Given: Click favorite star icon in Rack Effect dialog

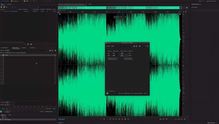Looking at the screenshot, I should pyautogui.click(x=140, y=46).
